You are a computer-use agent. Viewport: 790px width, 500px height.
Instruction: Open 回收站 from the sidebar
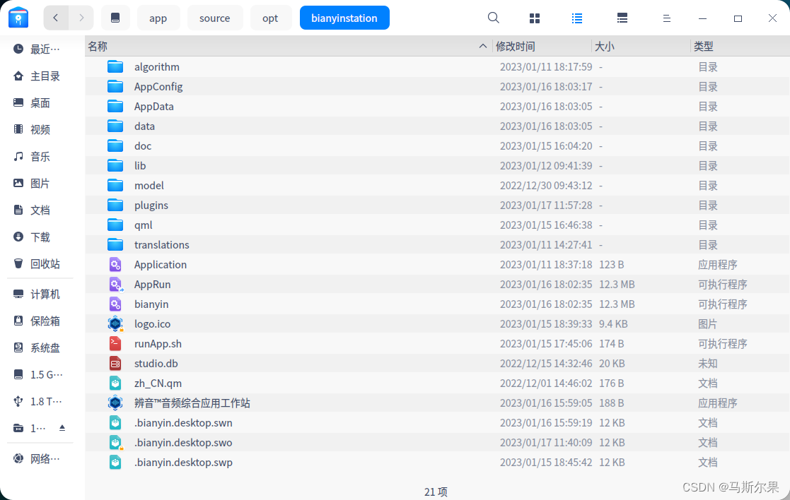38,263
